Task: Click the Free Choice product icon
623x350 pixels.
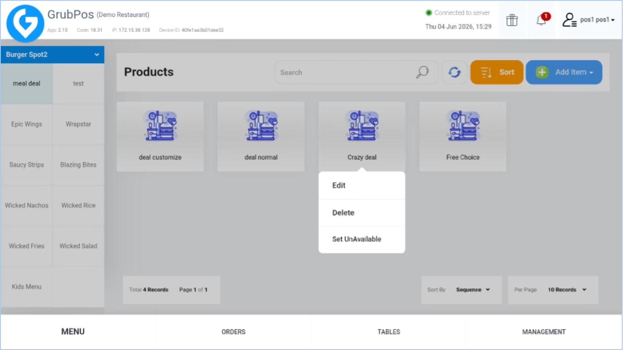Action: pyautogui.click(x=463, y=126)
